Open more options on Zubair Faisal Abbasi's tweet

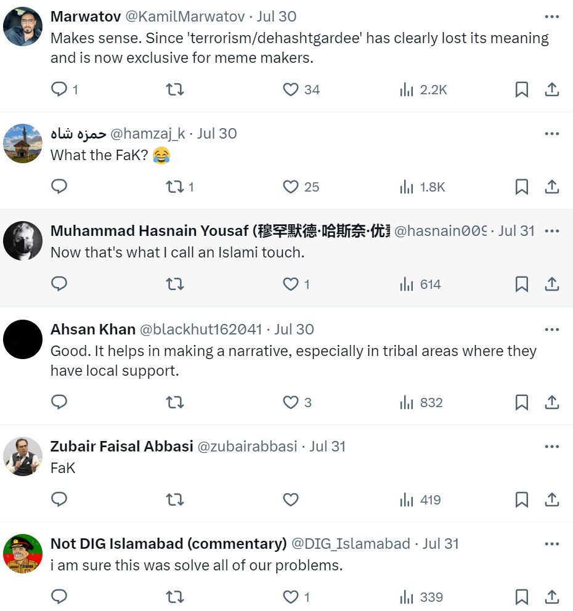[552, 447]
